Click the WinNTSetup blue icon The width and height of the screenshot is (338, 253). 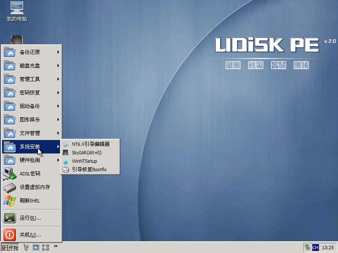(x=65, y=161)
